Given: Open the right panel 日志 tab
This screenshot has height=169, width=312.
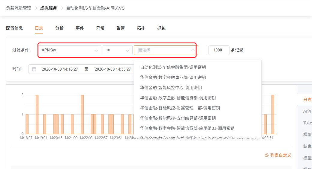Looking at the screenshot, I should pyautogui.click(x=307, y=100).
